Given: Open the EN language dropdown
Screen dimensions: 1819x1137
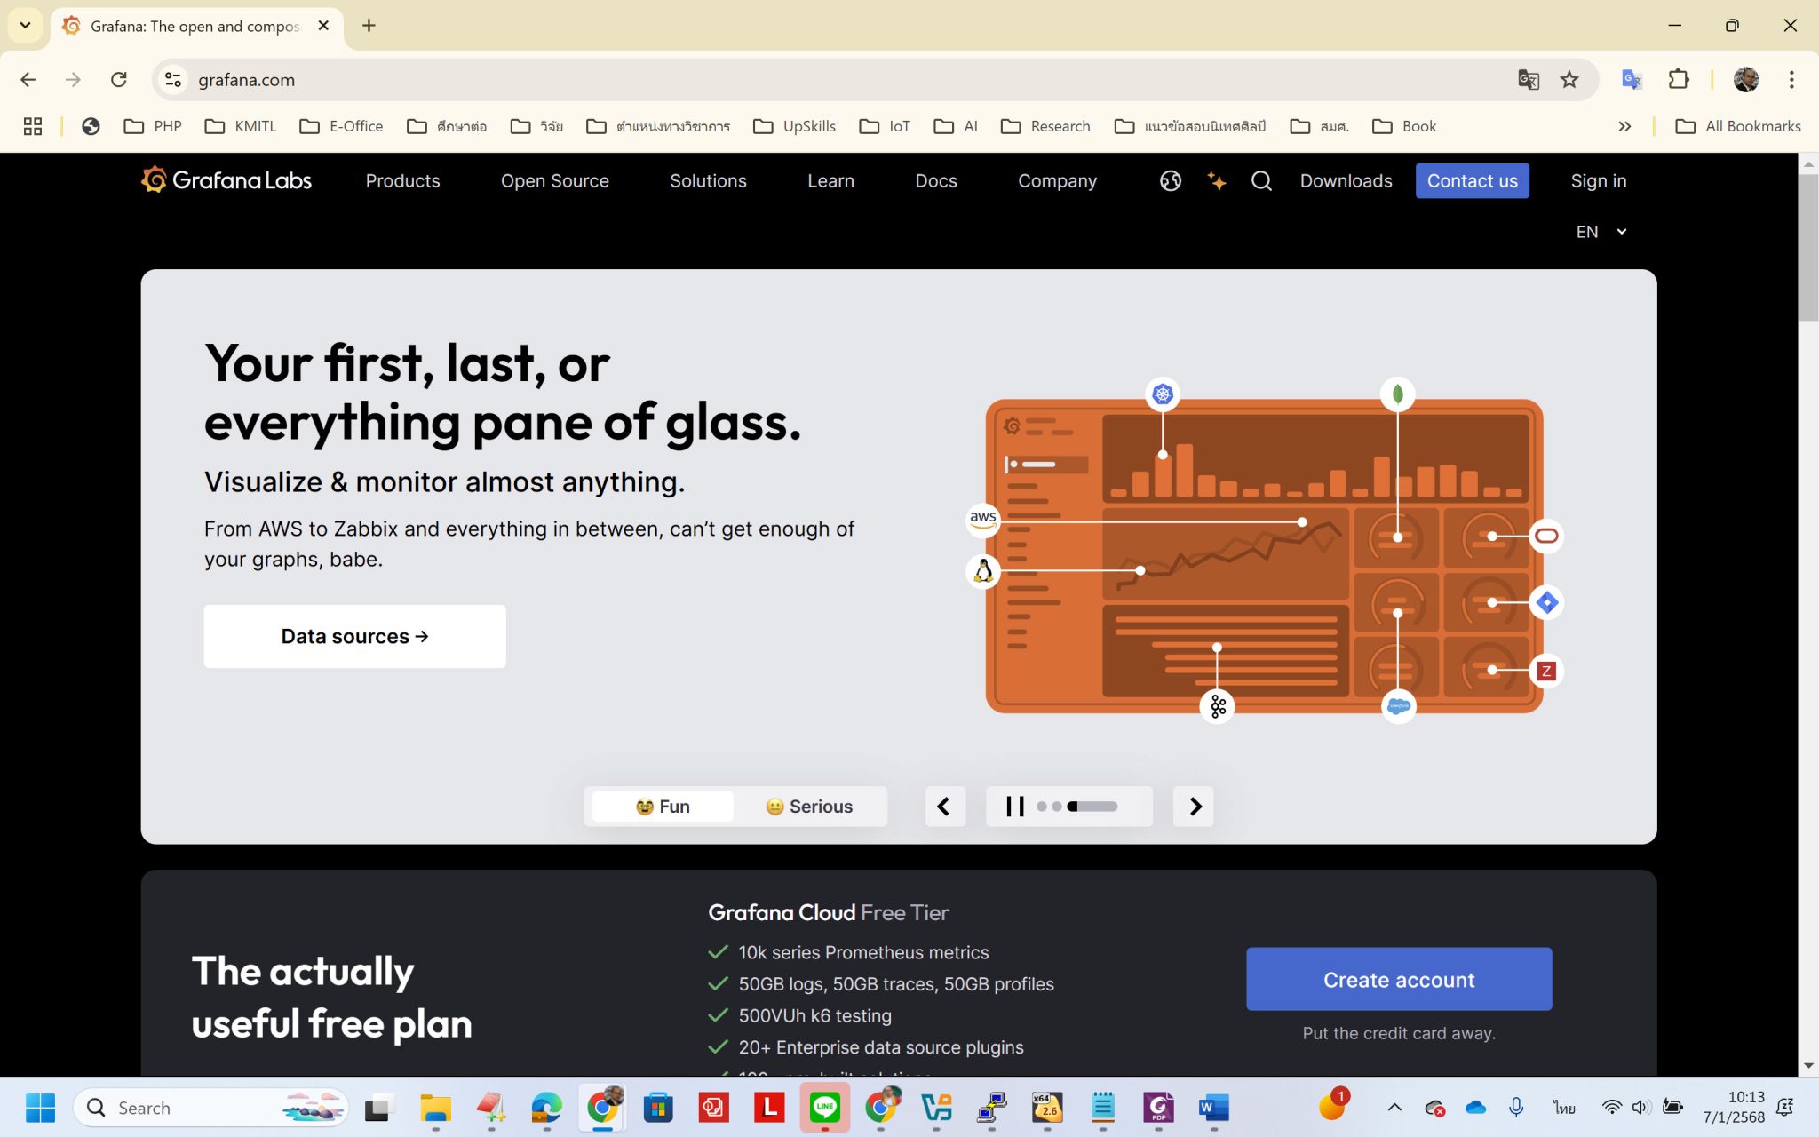Looking at the screenshot, I should [1601, 232].
